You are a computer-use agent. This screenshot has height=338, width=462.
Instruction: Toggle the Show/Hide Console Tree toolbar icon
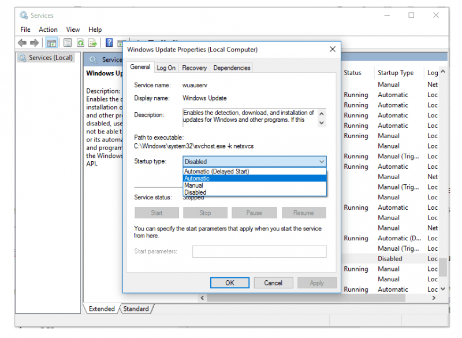coord(51,43)
